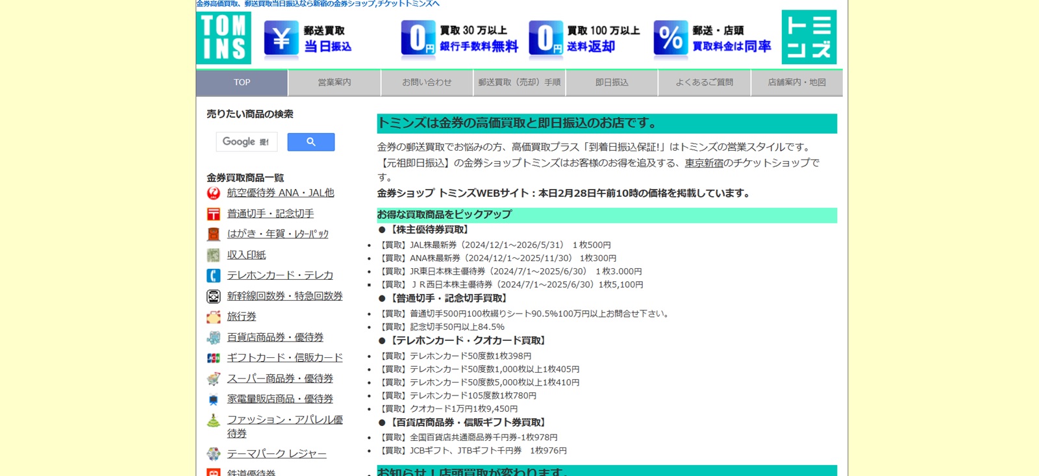The width and height of the screenshot is (1039, 476).
Task: Focus the Google custom search field
Action: [x=247, y=142]
